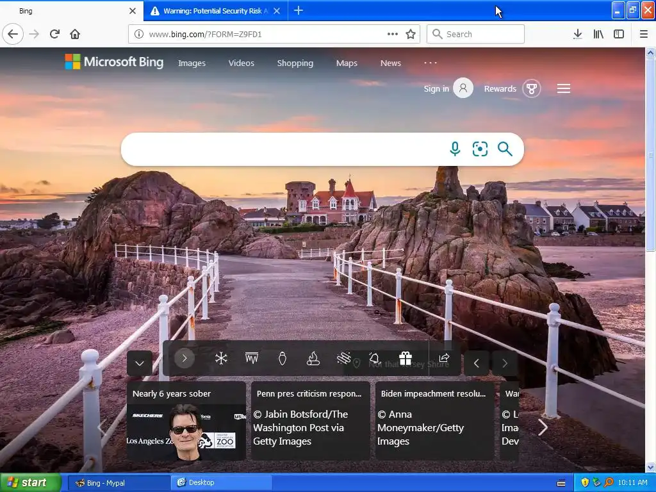
Task: Select the Desktop taskbar button
Action: (x=221, y=483)
